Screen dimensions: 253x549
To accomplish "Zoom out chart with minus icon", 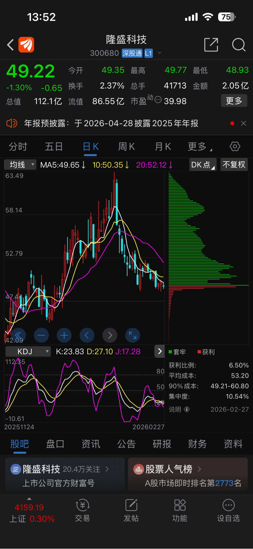I will [x=41, y=335].
